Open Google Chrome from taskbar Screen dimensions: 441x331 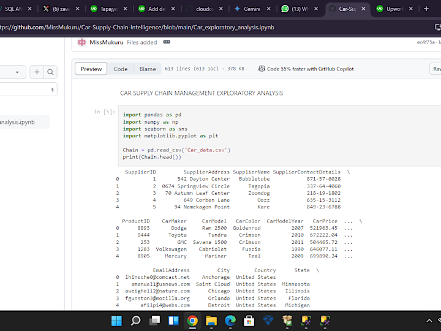pyautogui.click(x=192, y=321)
